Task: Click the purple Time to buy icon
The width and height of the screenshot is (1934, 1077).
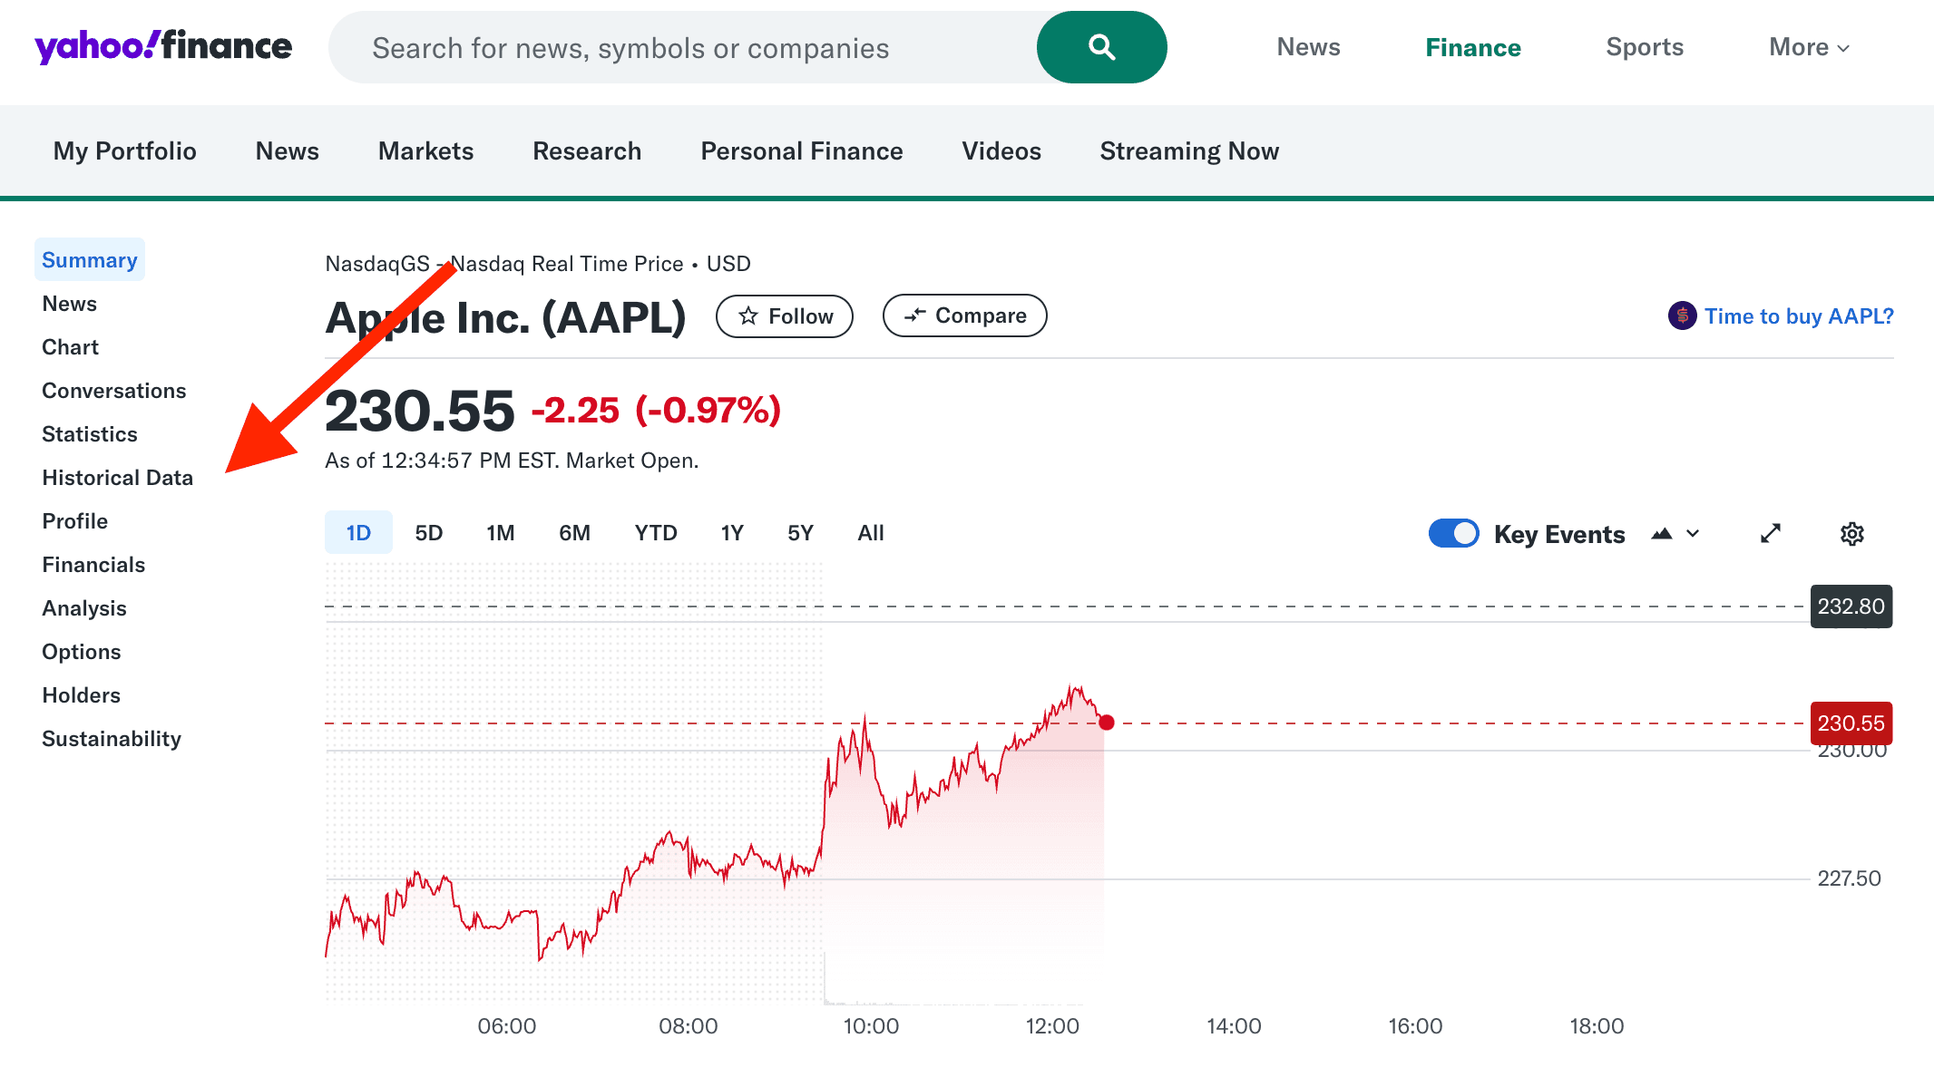Action: point(1682,315)
